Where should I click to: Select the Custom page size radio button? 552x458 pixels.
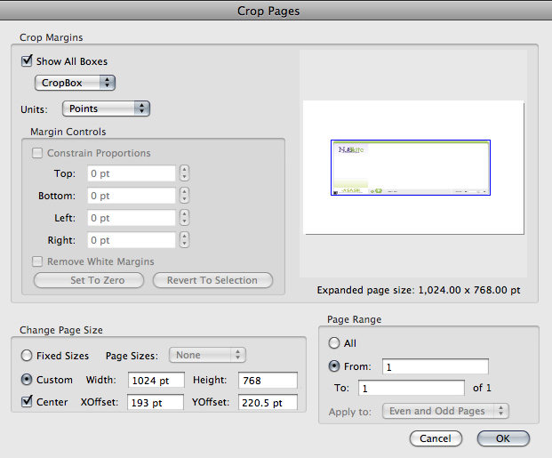click(x=27, y=380)
